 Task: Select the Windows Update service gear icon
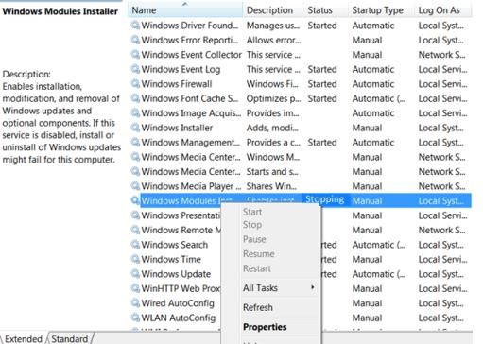[x=135, y=274]
